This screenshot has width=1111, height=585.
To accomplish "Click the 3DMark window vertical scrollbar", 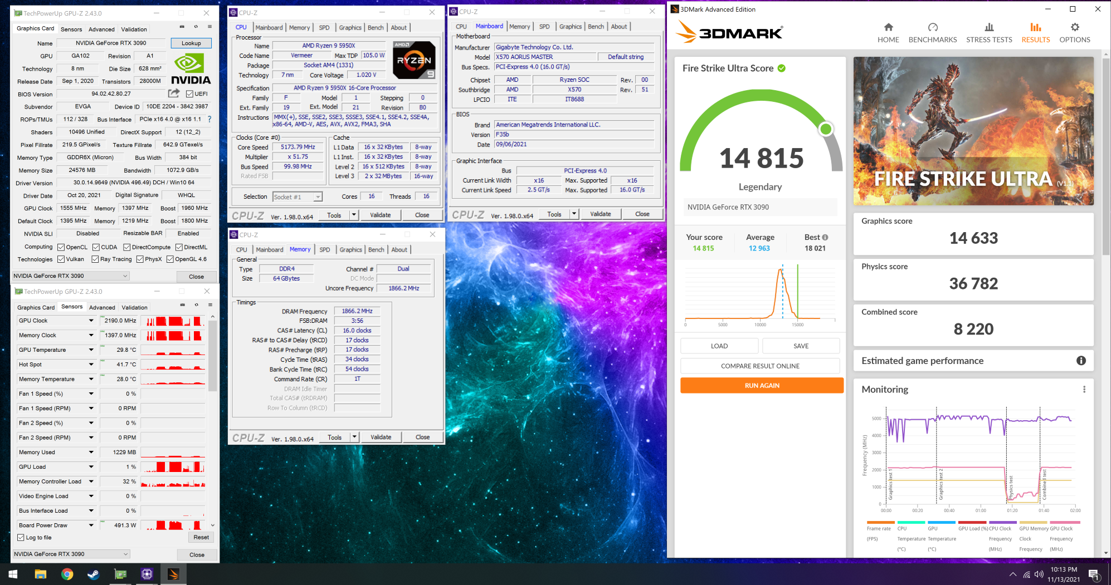I will pos(1105,156).
